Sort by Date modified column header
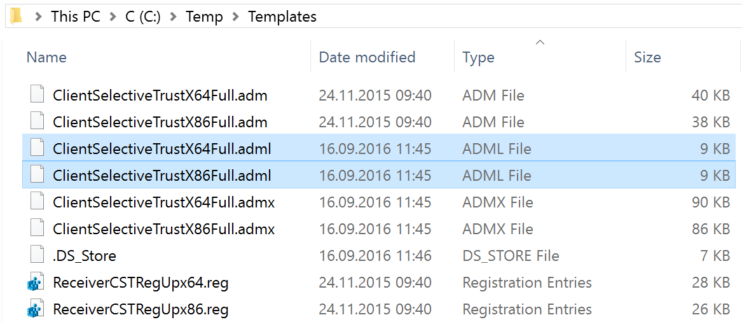The height and width of the screenshot is (322, 742). [x=367, y=57]
